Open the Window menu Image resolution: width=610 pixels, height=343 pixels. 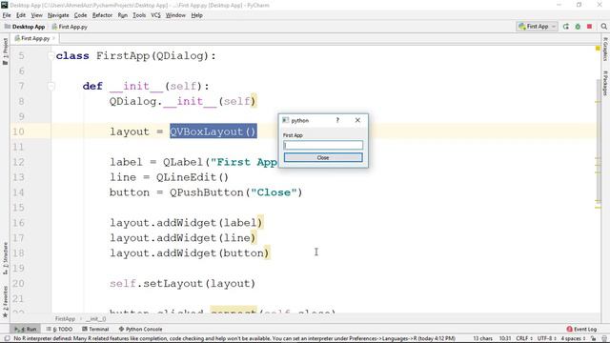click(175, 15)
